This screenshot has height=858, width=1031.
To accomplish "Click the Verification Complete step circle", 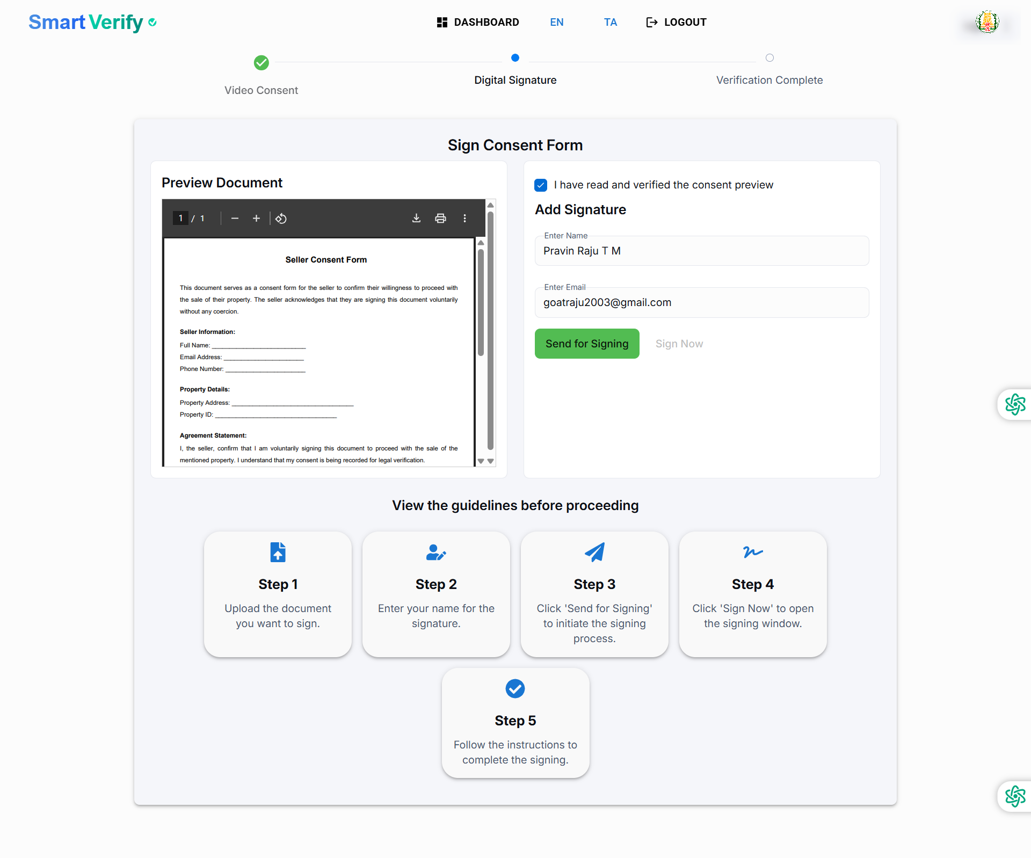I will tap(769, 58).
